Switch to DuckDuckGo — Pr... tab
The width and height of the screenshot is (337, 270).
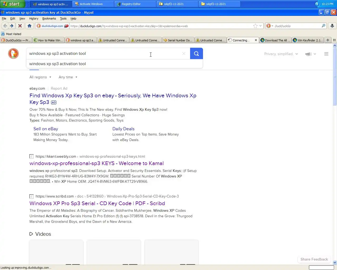pos(16,40)
